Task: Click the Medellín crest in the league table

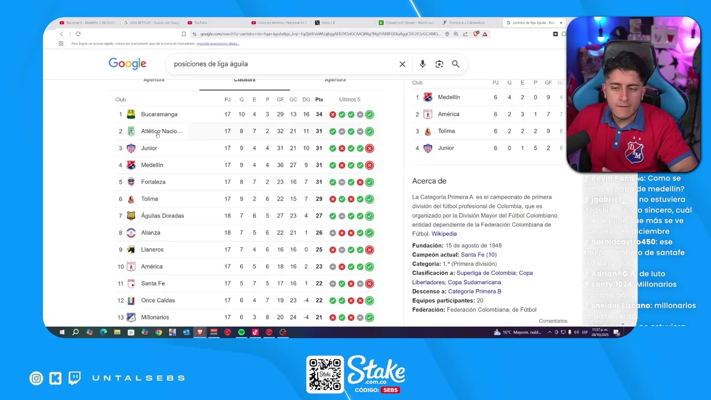Action: point(131,165)
